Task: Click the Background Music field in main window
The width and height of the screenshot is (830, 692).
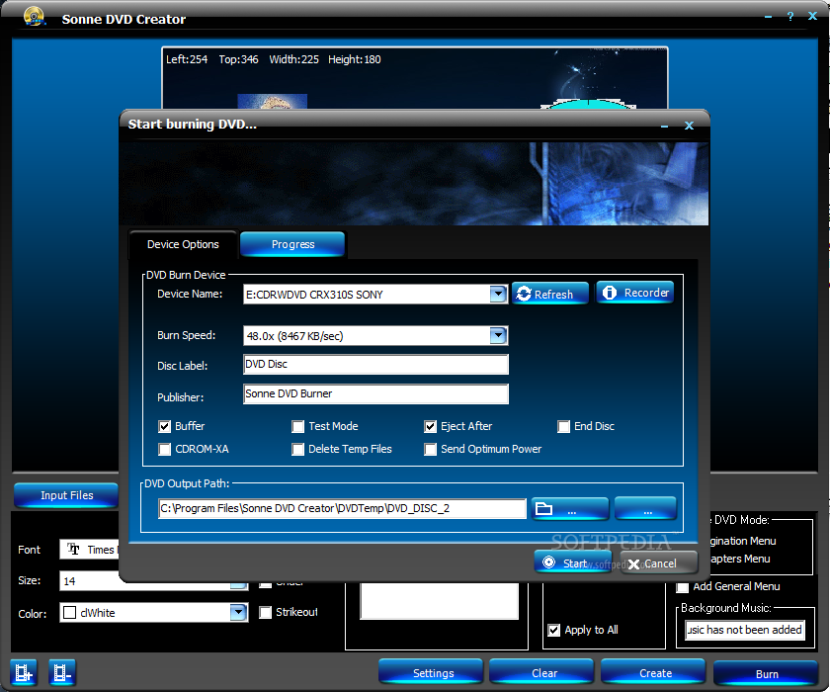Action: 745,630
